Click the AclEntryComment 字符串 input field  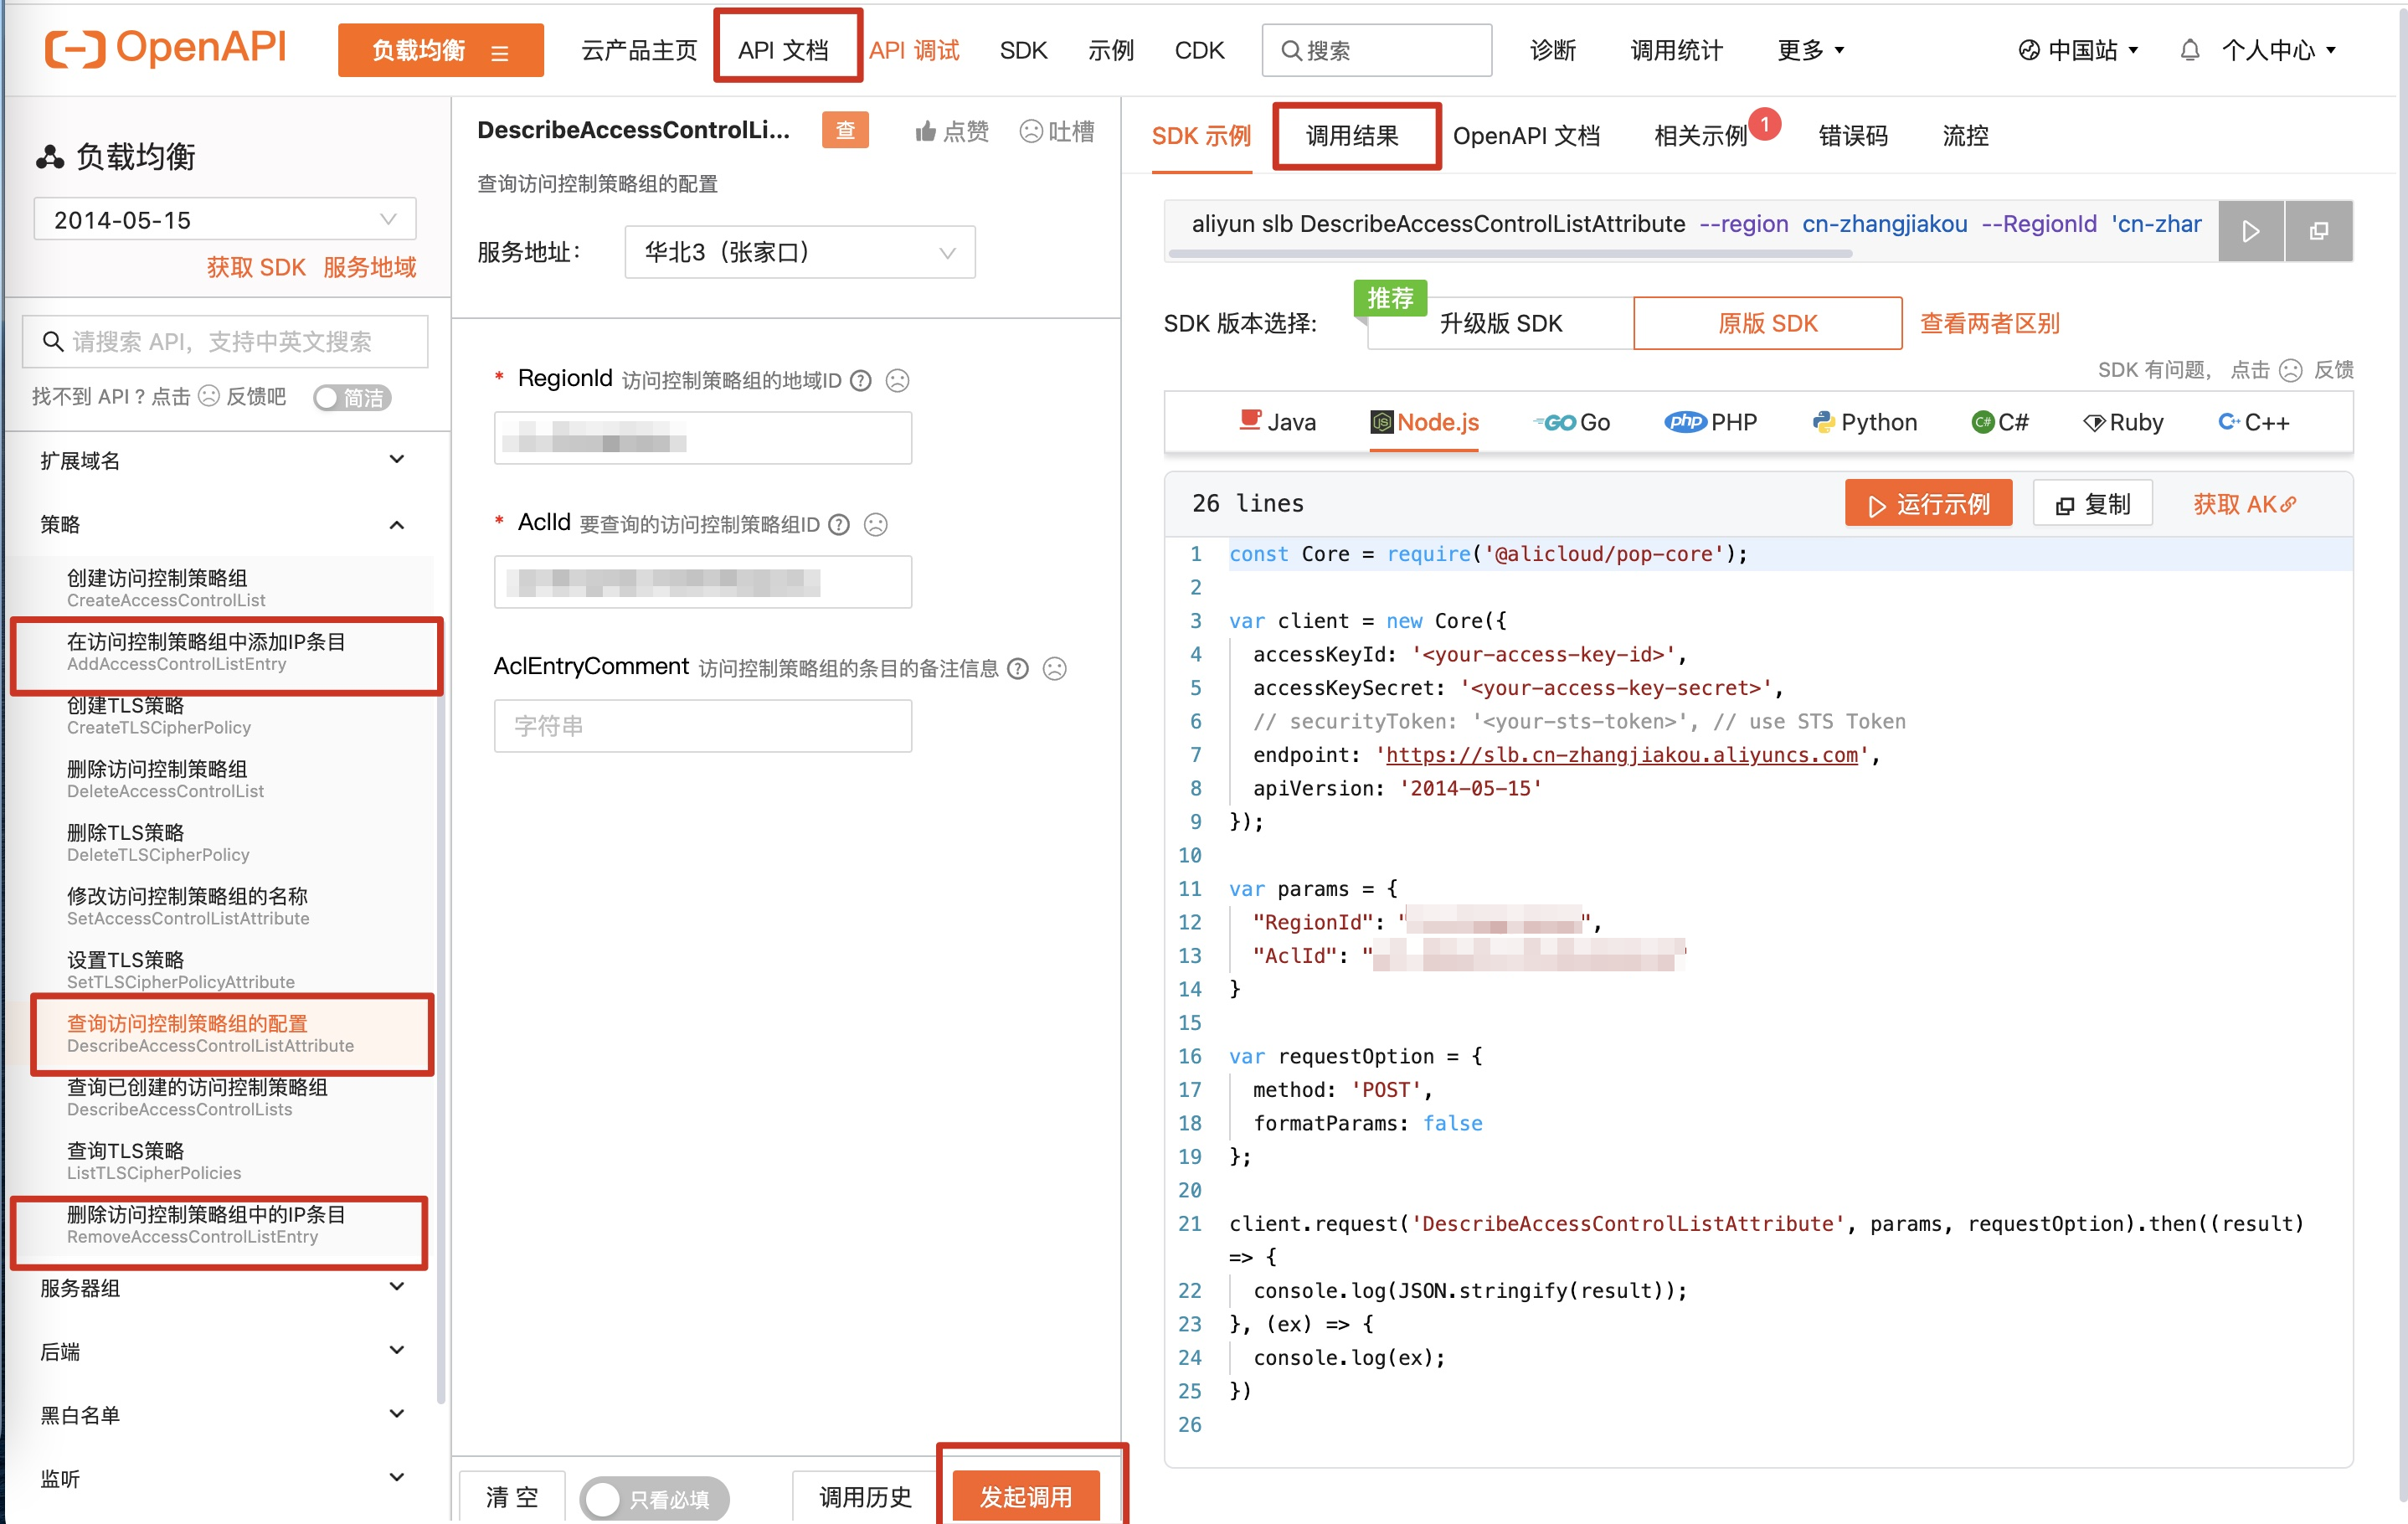tap(702, 726)
